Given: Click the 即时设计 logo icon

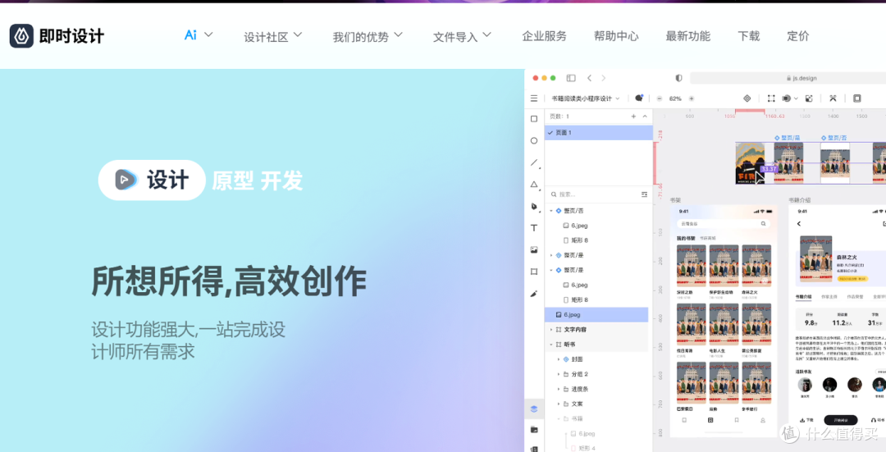Looking at the screenshot, I should [21, 36].
